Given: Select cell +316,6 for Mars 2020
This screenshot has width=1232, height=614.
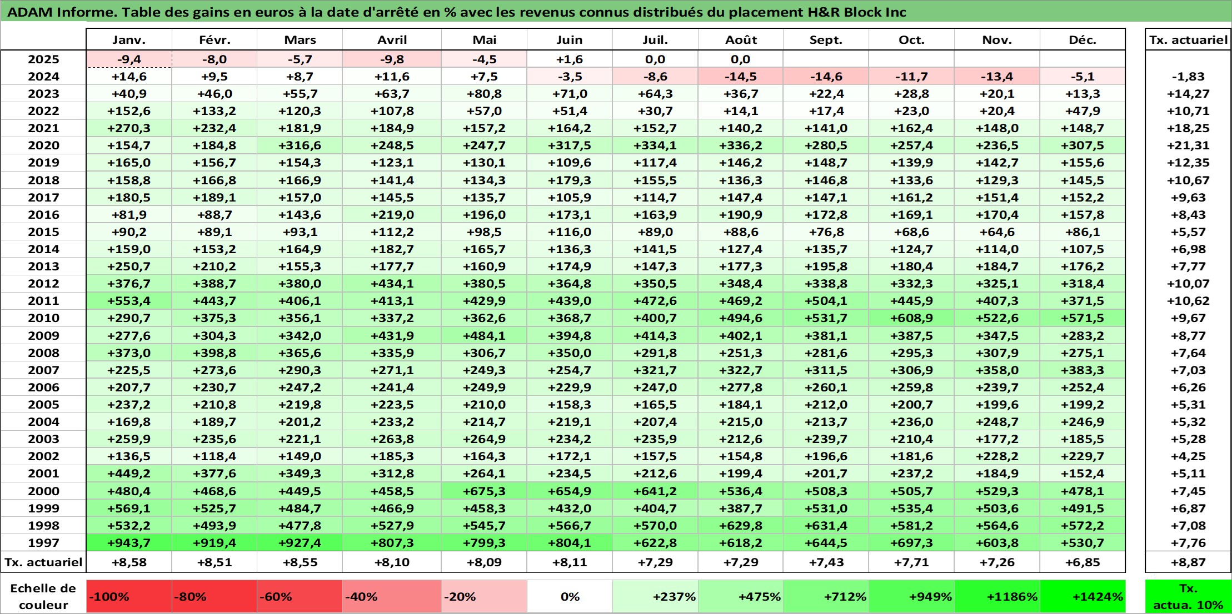Looking at the screenshot, I should 300,145.
